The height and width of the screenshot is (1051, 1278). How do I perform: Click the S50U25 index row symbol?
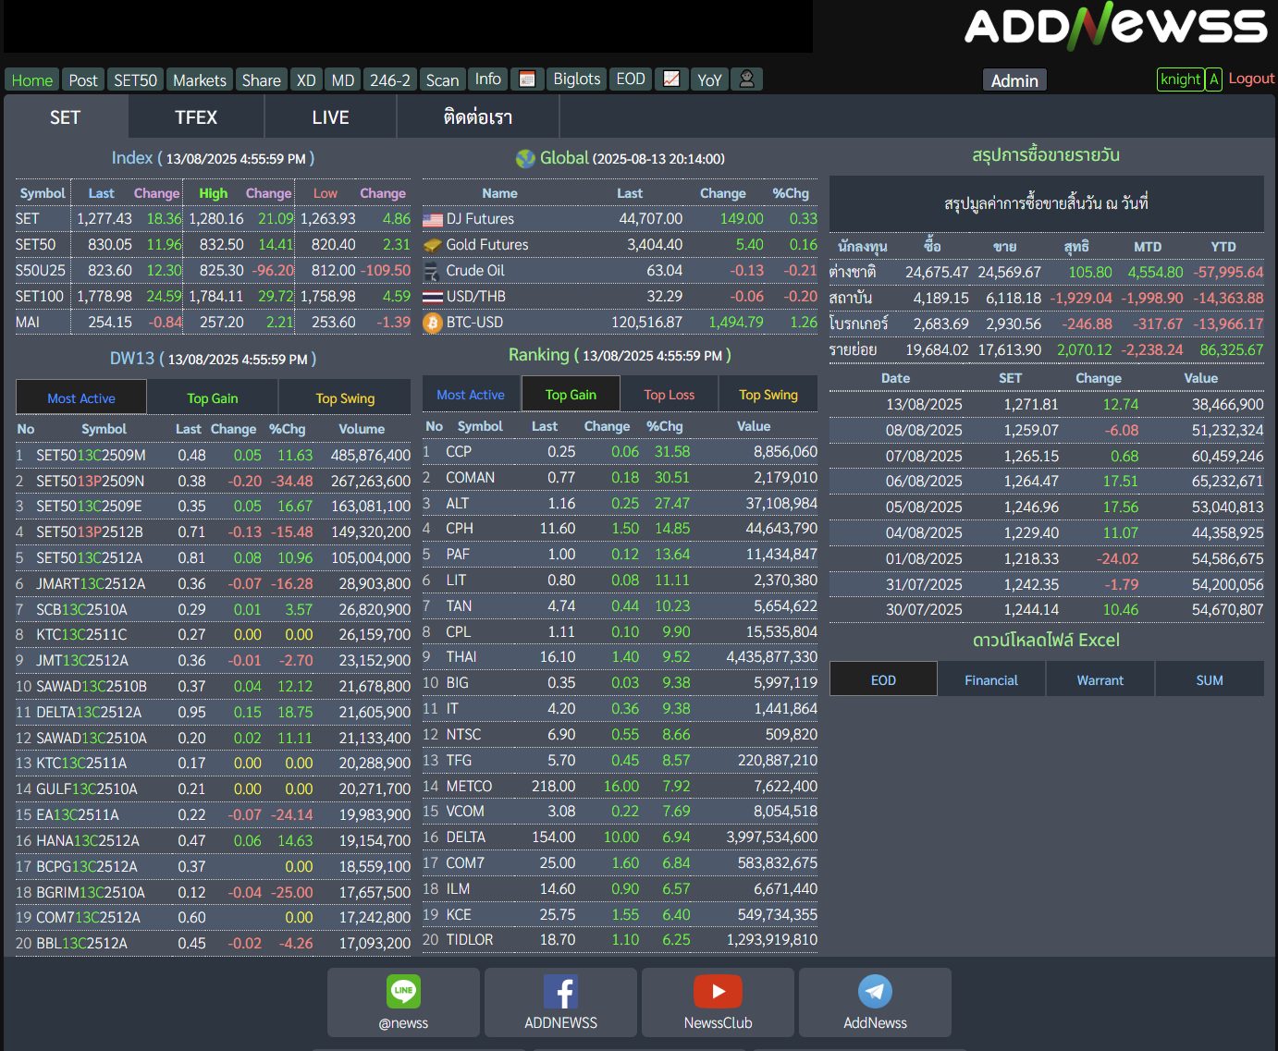point(41,271)
